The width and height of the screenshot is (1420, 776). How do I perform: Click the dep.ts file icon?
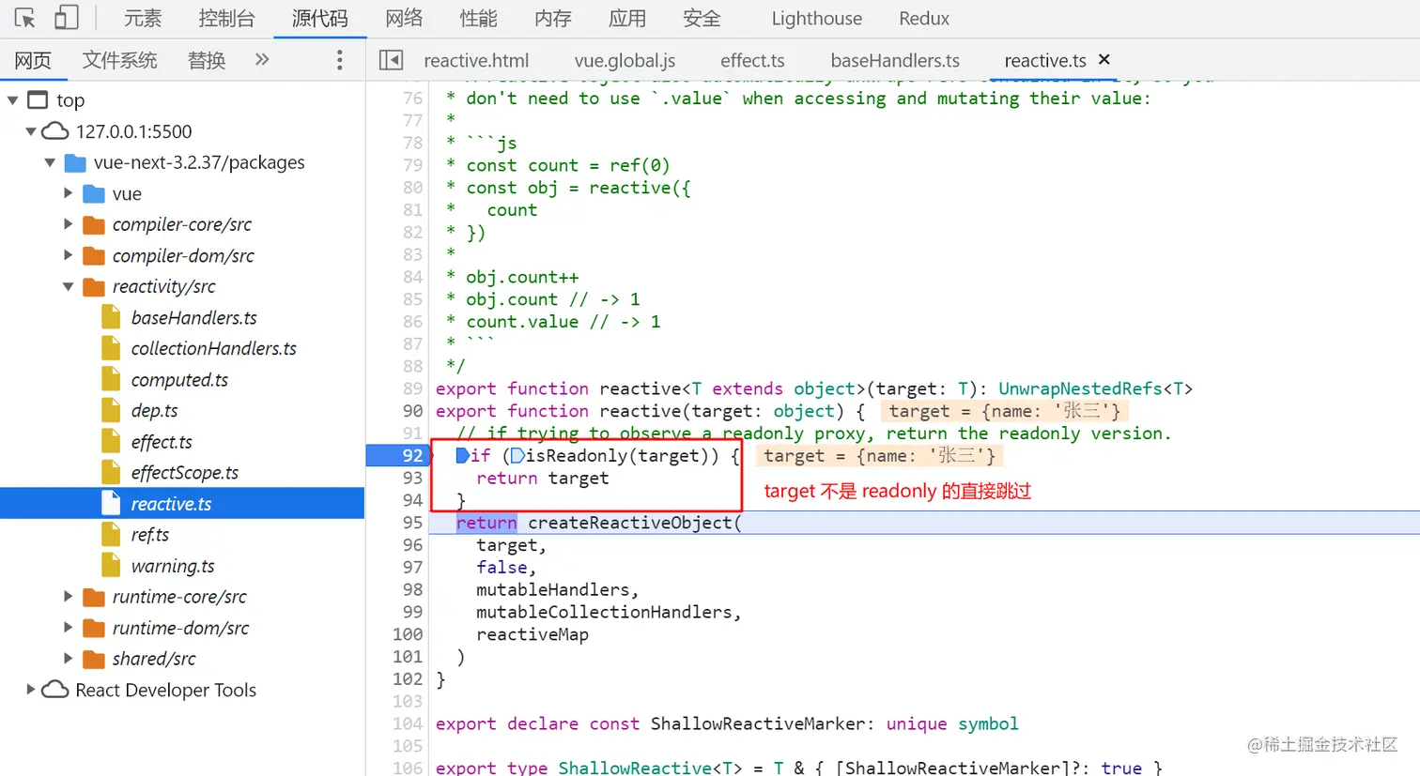point(111,410)
